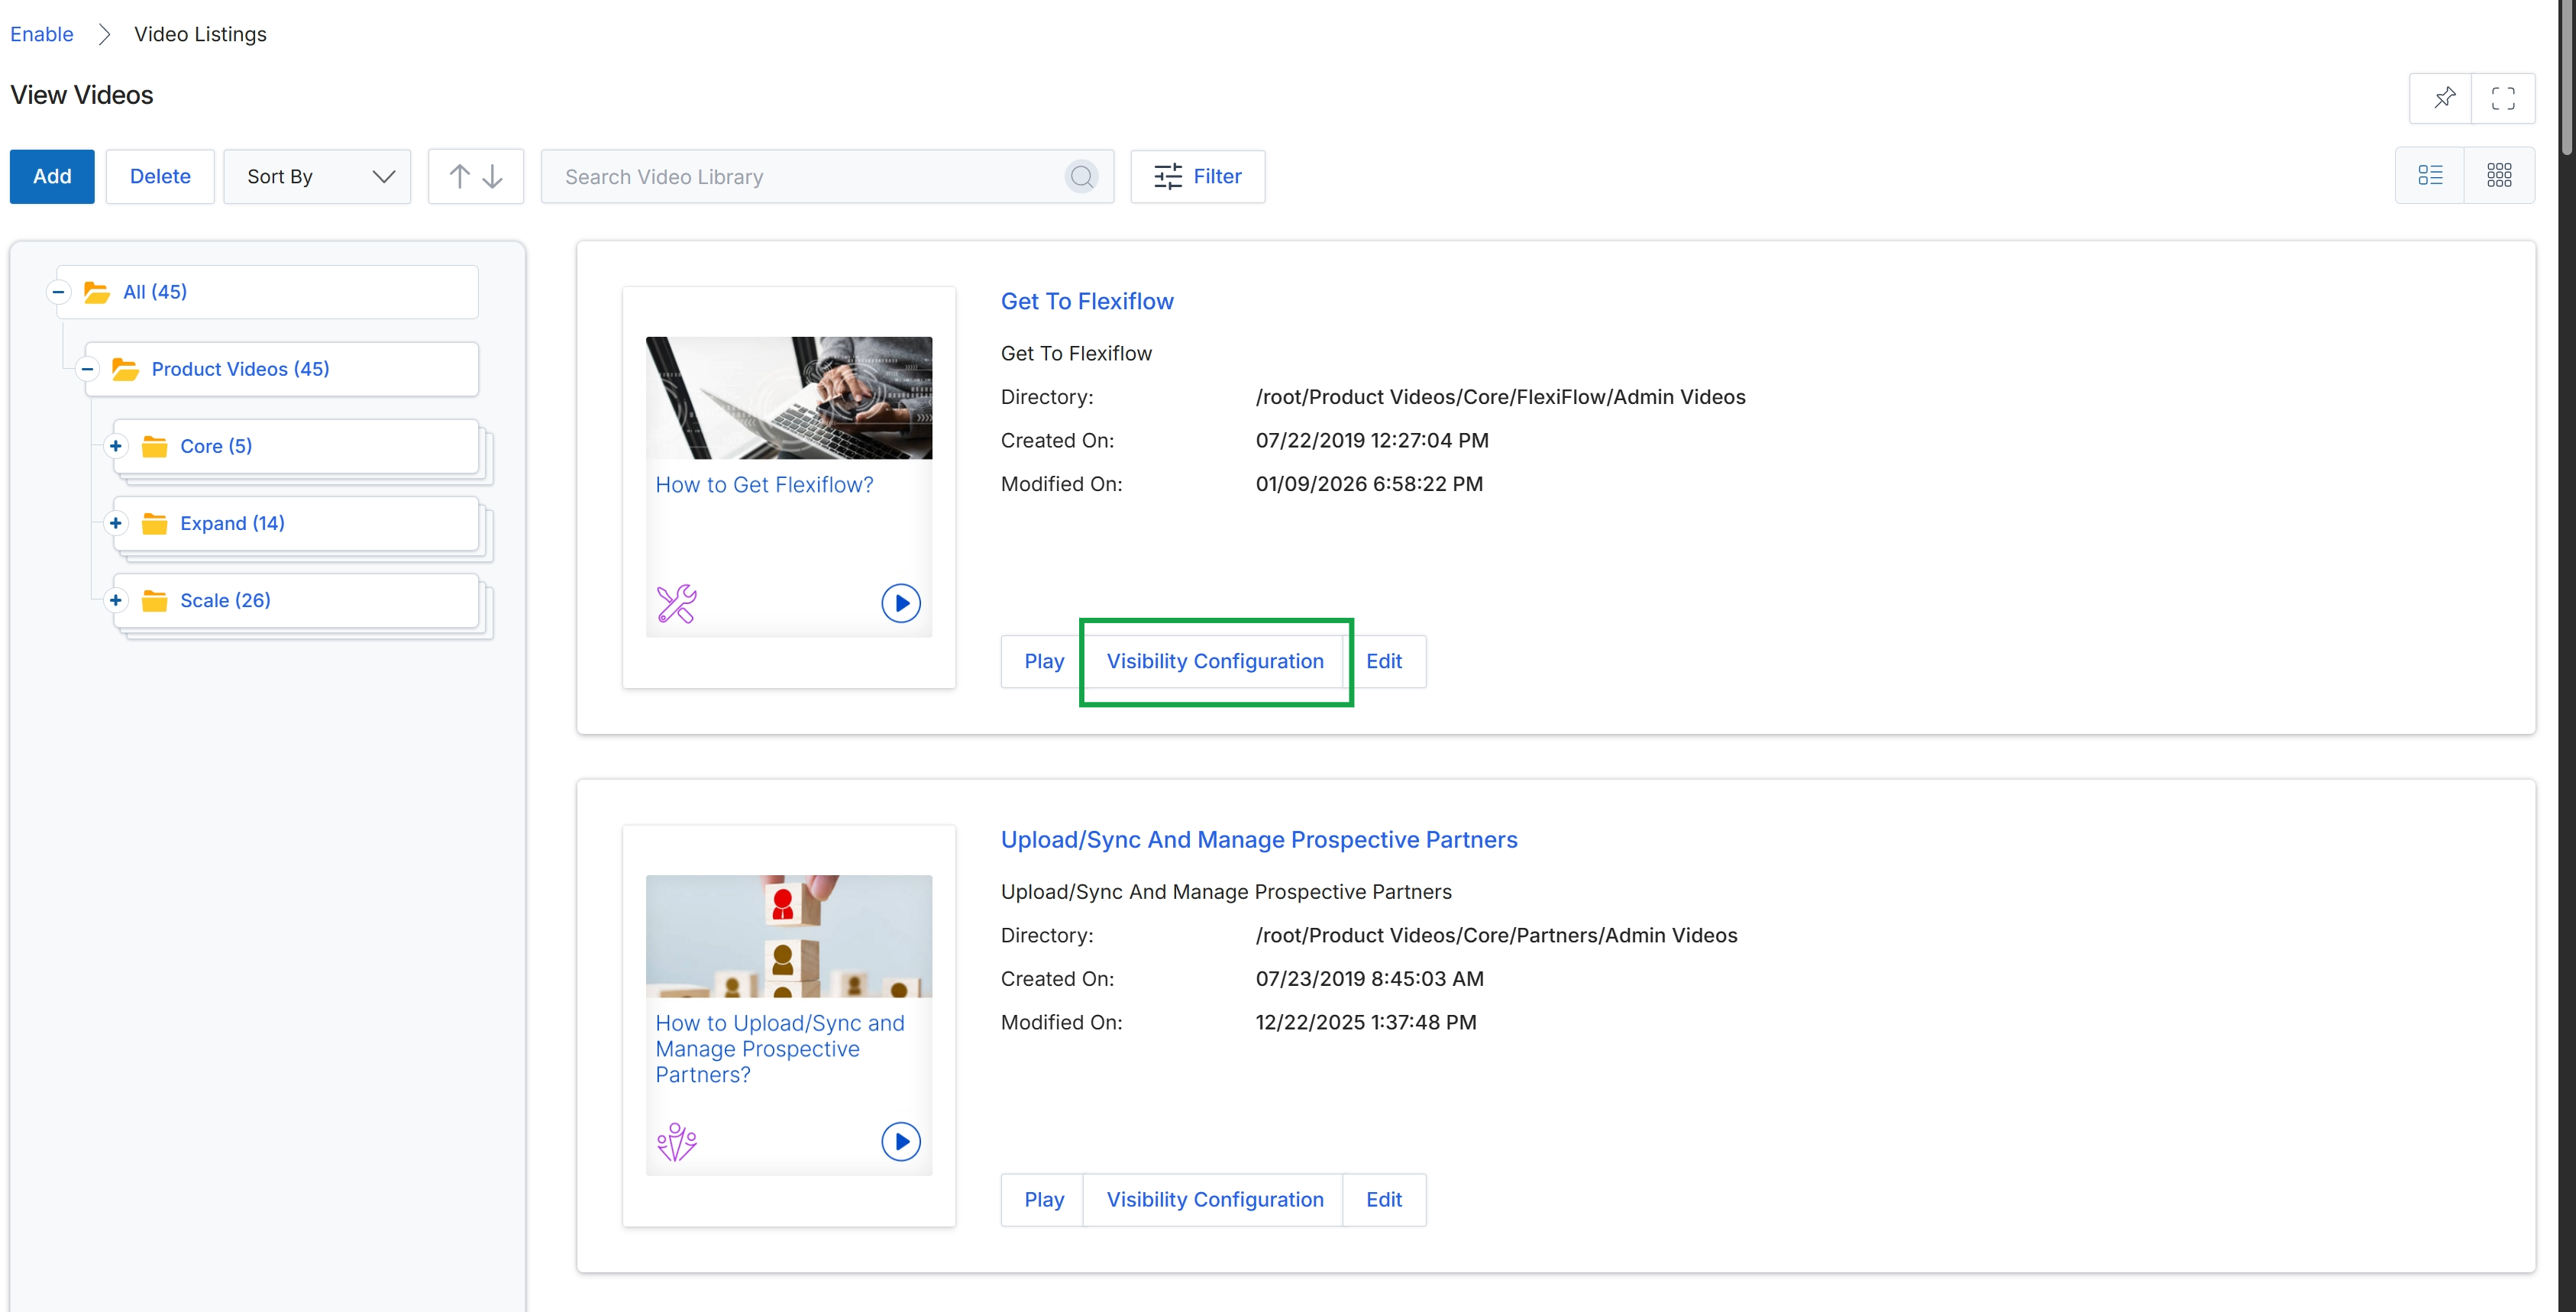Enter full screen mode
This screenshot has height=1312, width=2576.
2502,97
